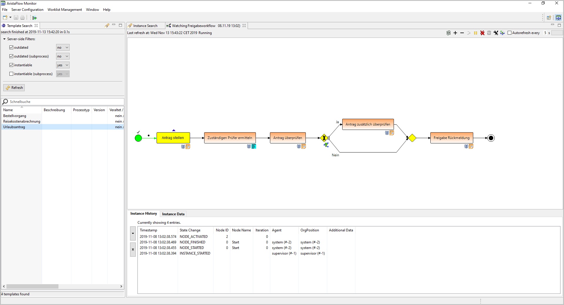This screenshot has width=564, height=305.
Task: Open the wrench and screwdriver tools icon
Action: coord(496,33)
